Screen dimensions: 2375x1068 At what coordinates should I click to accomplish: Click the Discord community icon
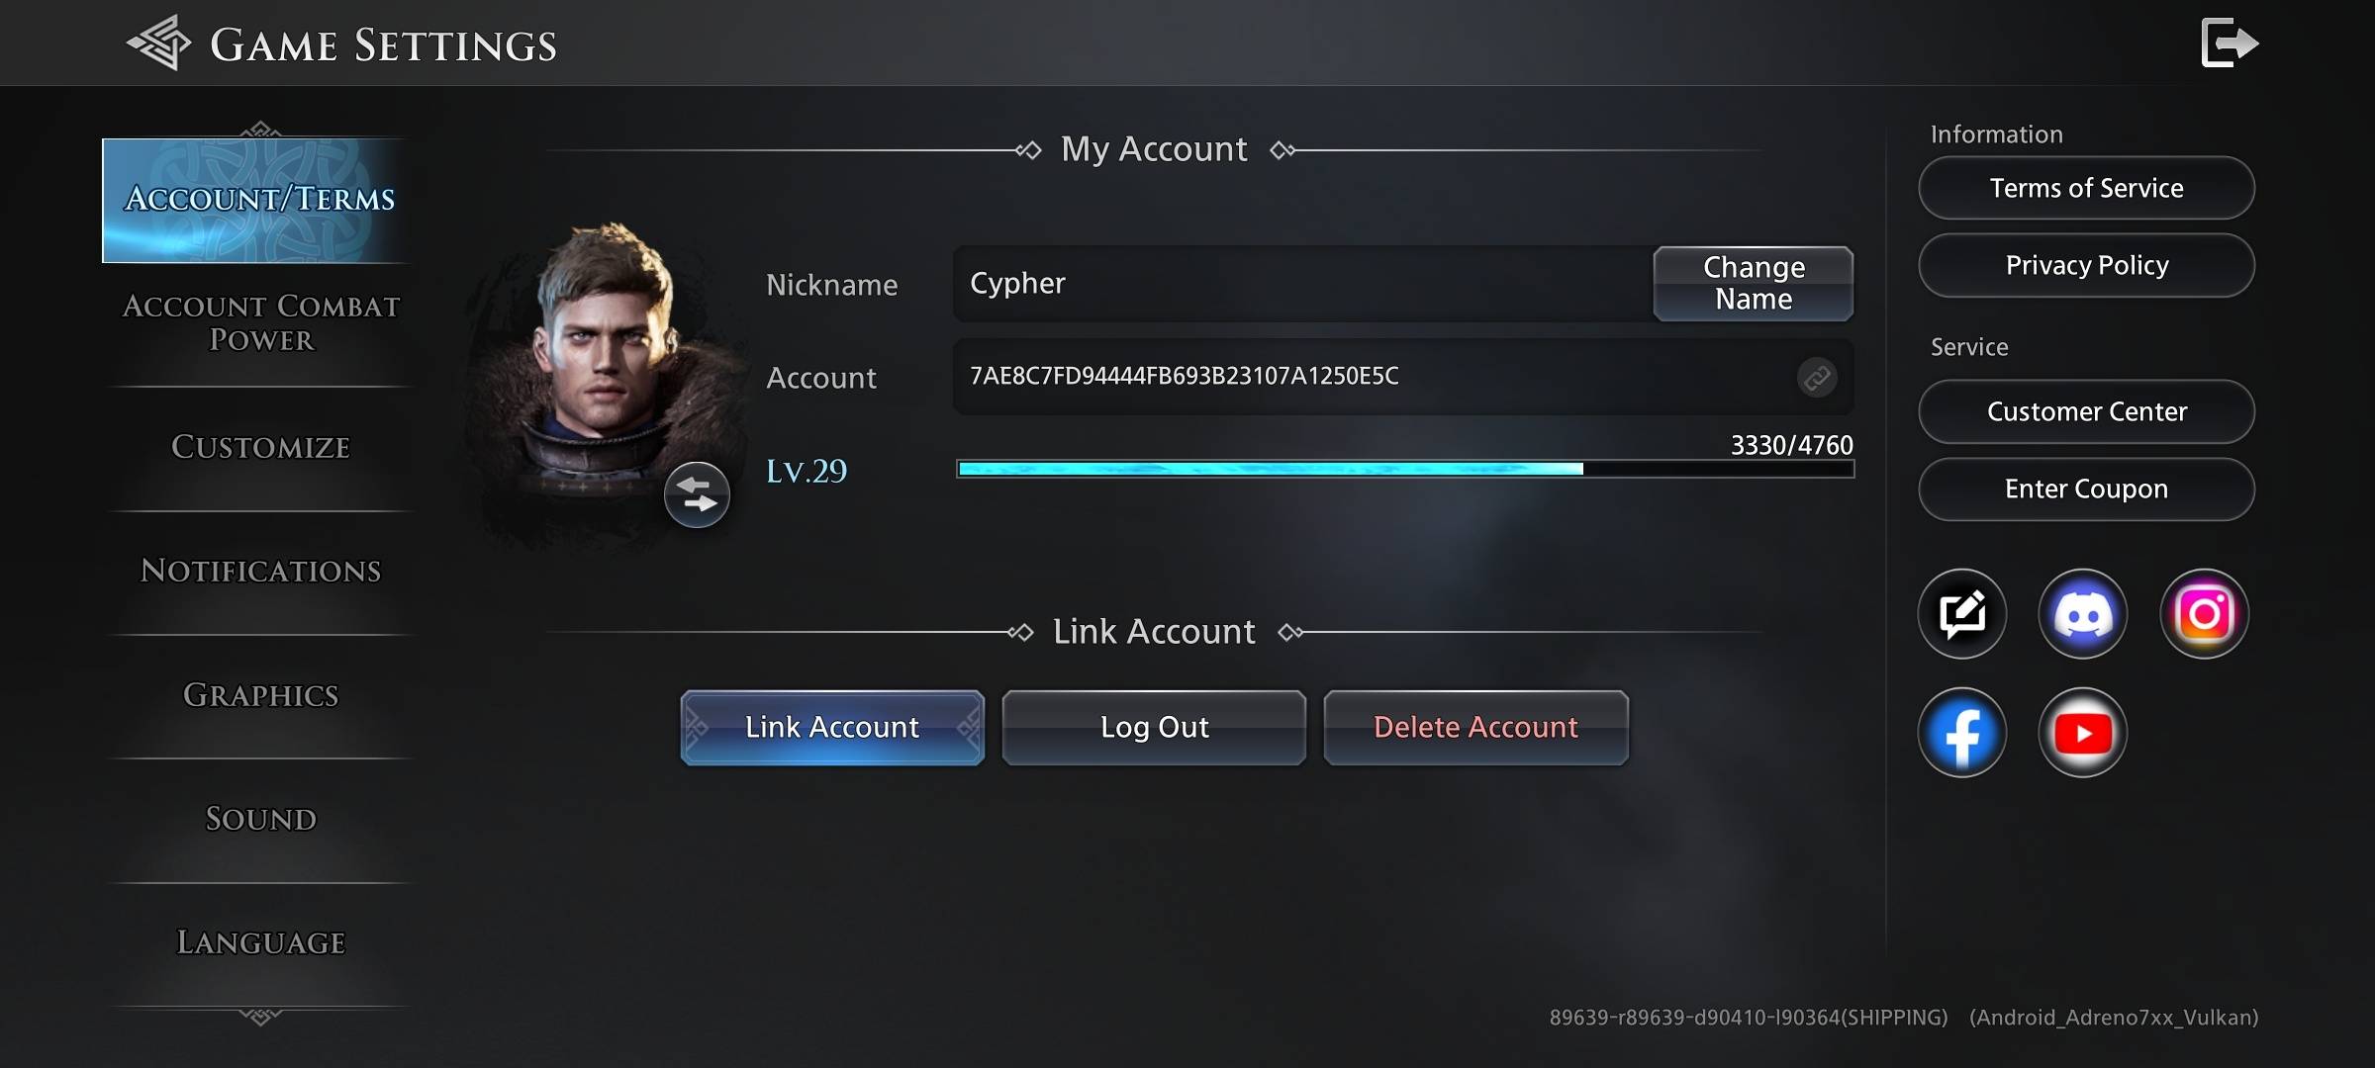[x=2080, y=613]
